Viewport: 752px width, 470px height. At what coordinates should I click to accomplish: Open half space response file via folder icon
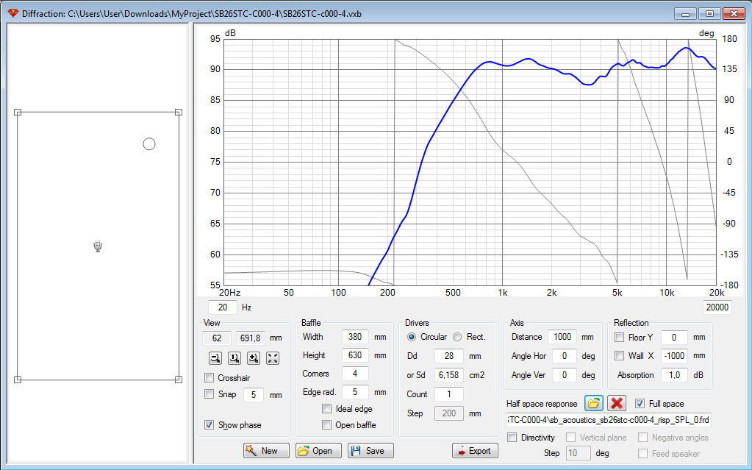click(x=594, y=403)
